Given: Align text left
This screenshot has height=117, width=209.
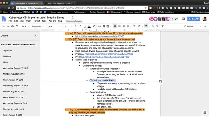Looking at the screenshot, I should pyautogui.click(x=115, y=26).
